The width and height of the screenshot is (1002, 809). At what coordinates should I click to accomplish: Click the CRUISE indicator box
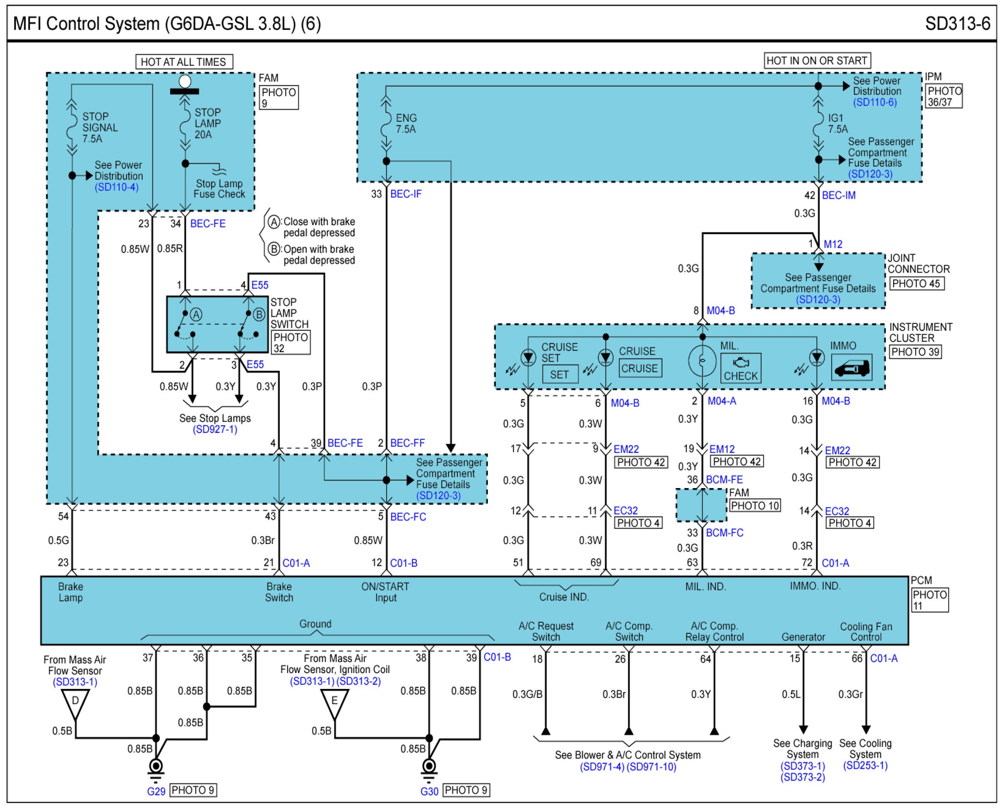click(640, 368)
